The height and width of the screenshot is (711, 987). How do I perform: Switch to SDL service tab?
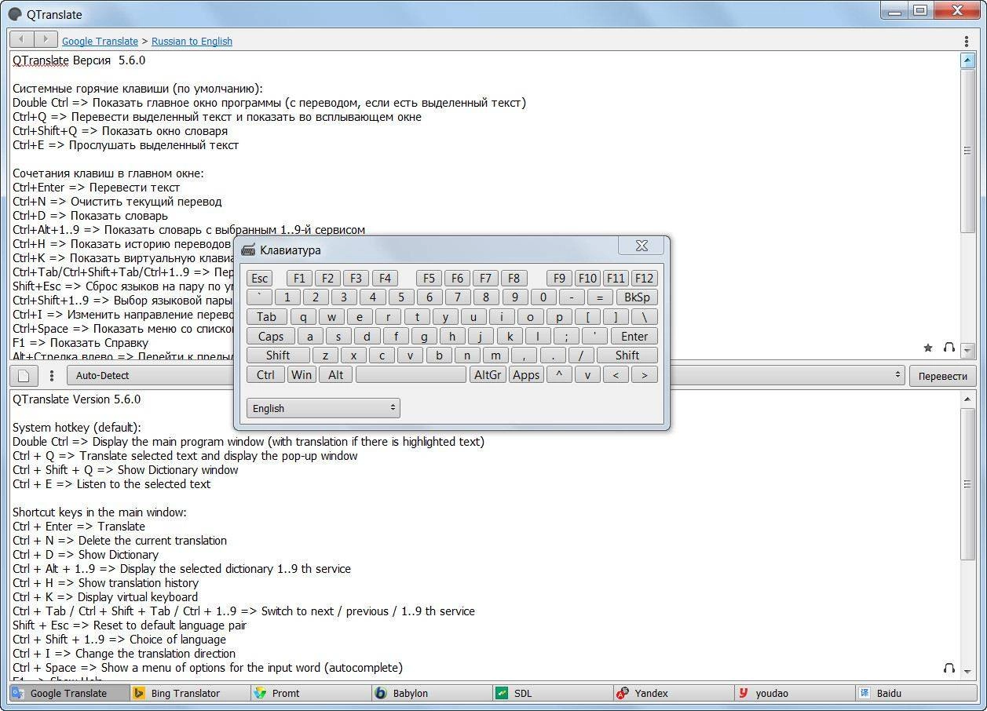pyautogui.click(x=553, y=693)
